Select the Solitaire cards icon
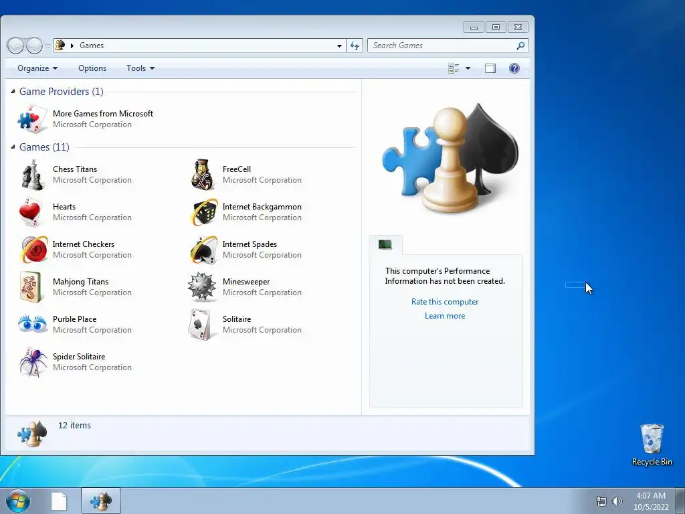Screen dimensions: 685x514 click(200, 325)
